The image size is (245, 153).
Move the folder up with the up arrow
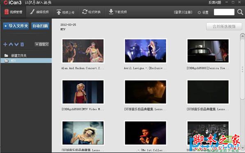11,44
